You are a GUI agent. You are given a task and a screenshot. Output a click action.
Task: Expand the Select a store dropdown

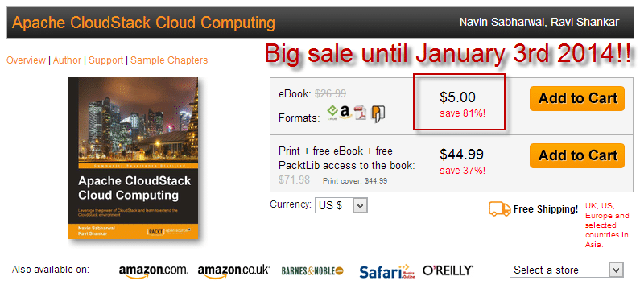tap(567, 270)
